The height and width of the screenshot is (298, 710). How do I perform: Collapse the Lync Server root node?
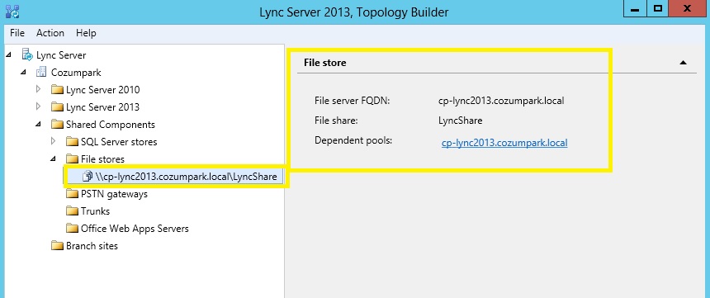click(8, 55)
